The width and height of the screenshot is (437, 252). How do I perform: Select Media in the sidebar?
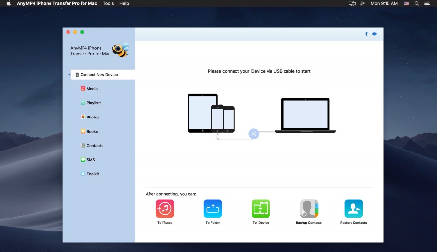click(x=89, y=89)
